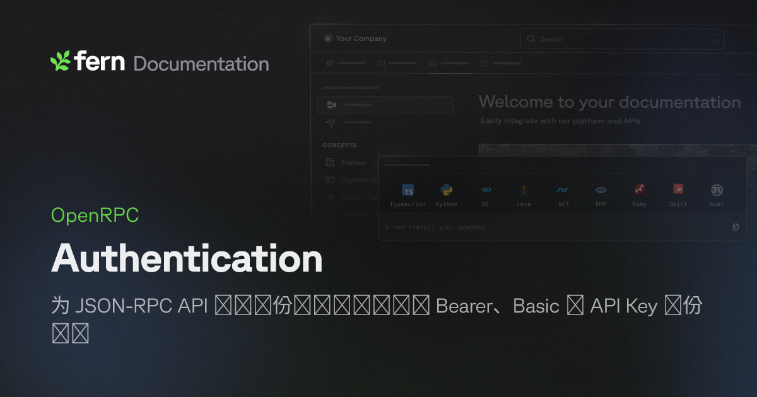Viewport: 757px width, 397px height.
Task: Choose the Go language icon
Action: pyautogui.click(x=485, y=190)
